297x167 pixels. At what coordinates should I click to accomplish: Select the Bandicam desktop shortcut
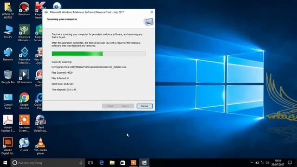[x=24, y=9]
